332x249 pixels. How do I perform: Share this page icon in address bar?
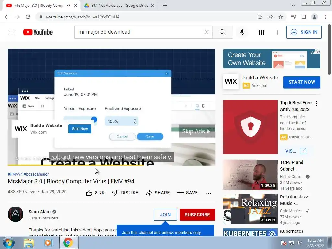(x=270, y=17)
